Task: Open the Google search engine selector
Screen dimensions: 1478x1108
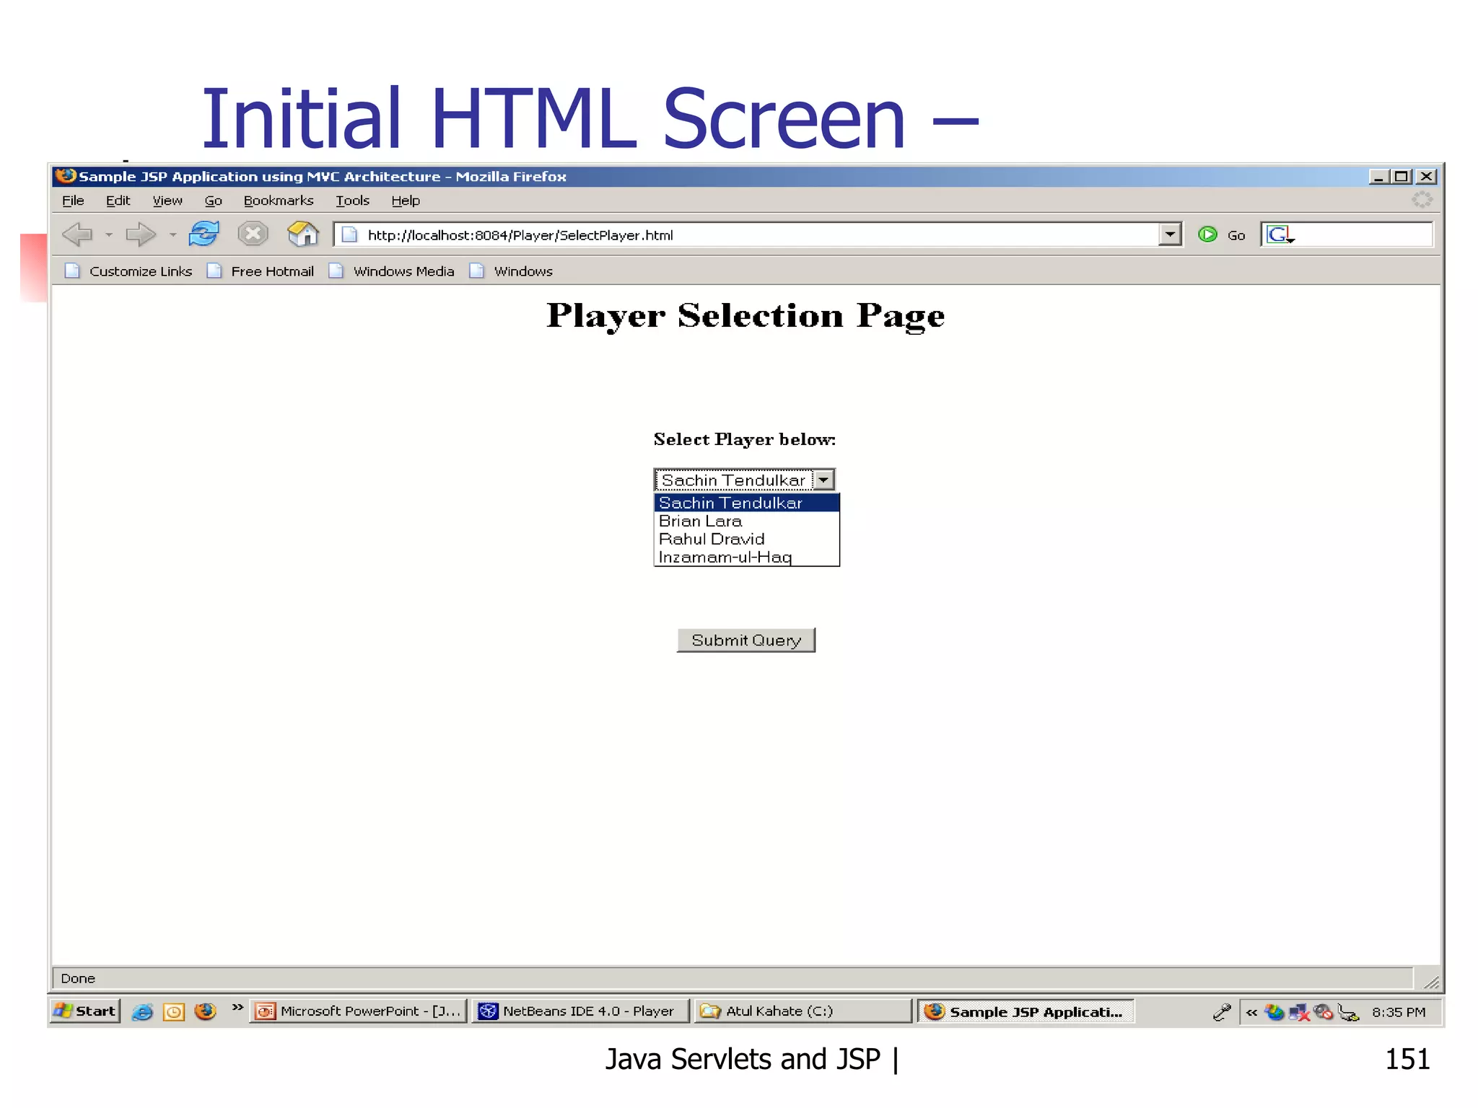Action: pyautogui.click(x=1280, y=234)
